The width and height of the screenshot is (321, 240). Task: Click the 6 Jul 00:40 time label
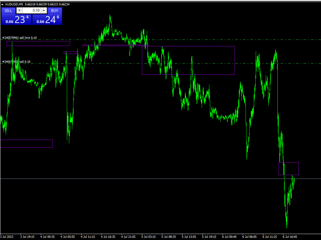[229, 237]
